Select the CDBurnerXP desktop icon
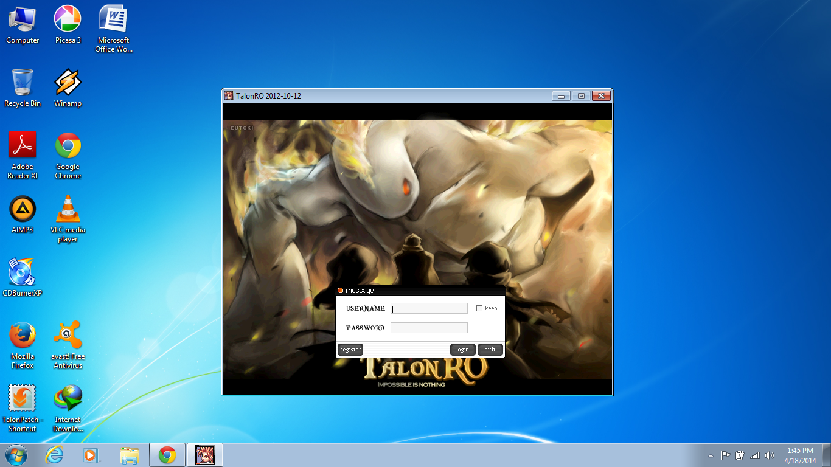This screenshot has width=831, height=467. point(23,278)
